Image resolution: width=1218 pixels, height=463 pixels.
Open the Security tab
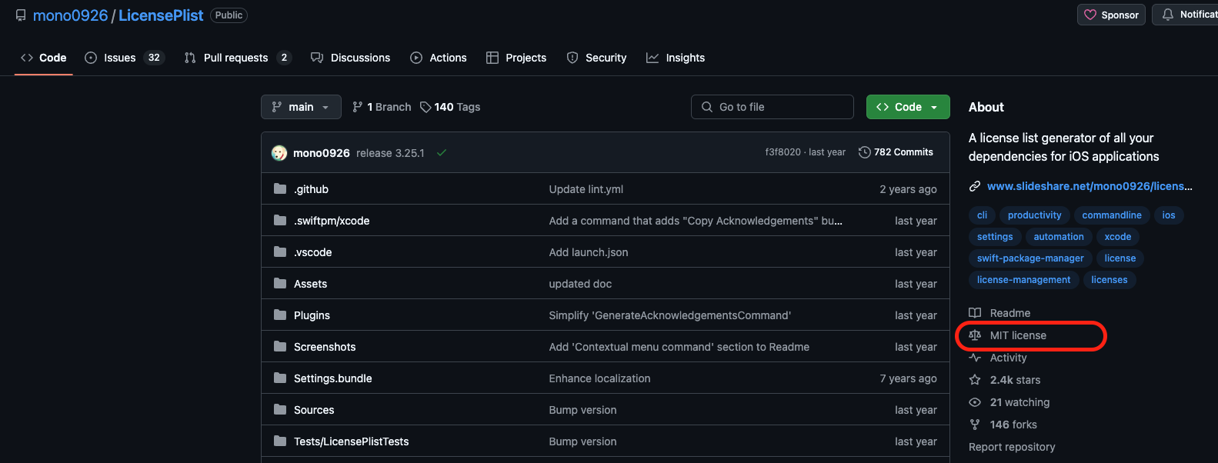pyautogui.click(x=596, y=58)
